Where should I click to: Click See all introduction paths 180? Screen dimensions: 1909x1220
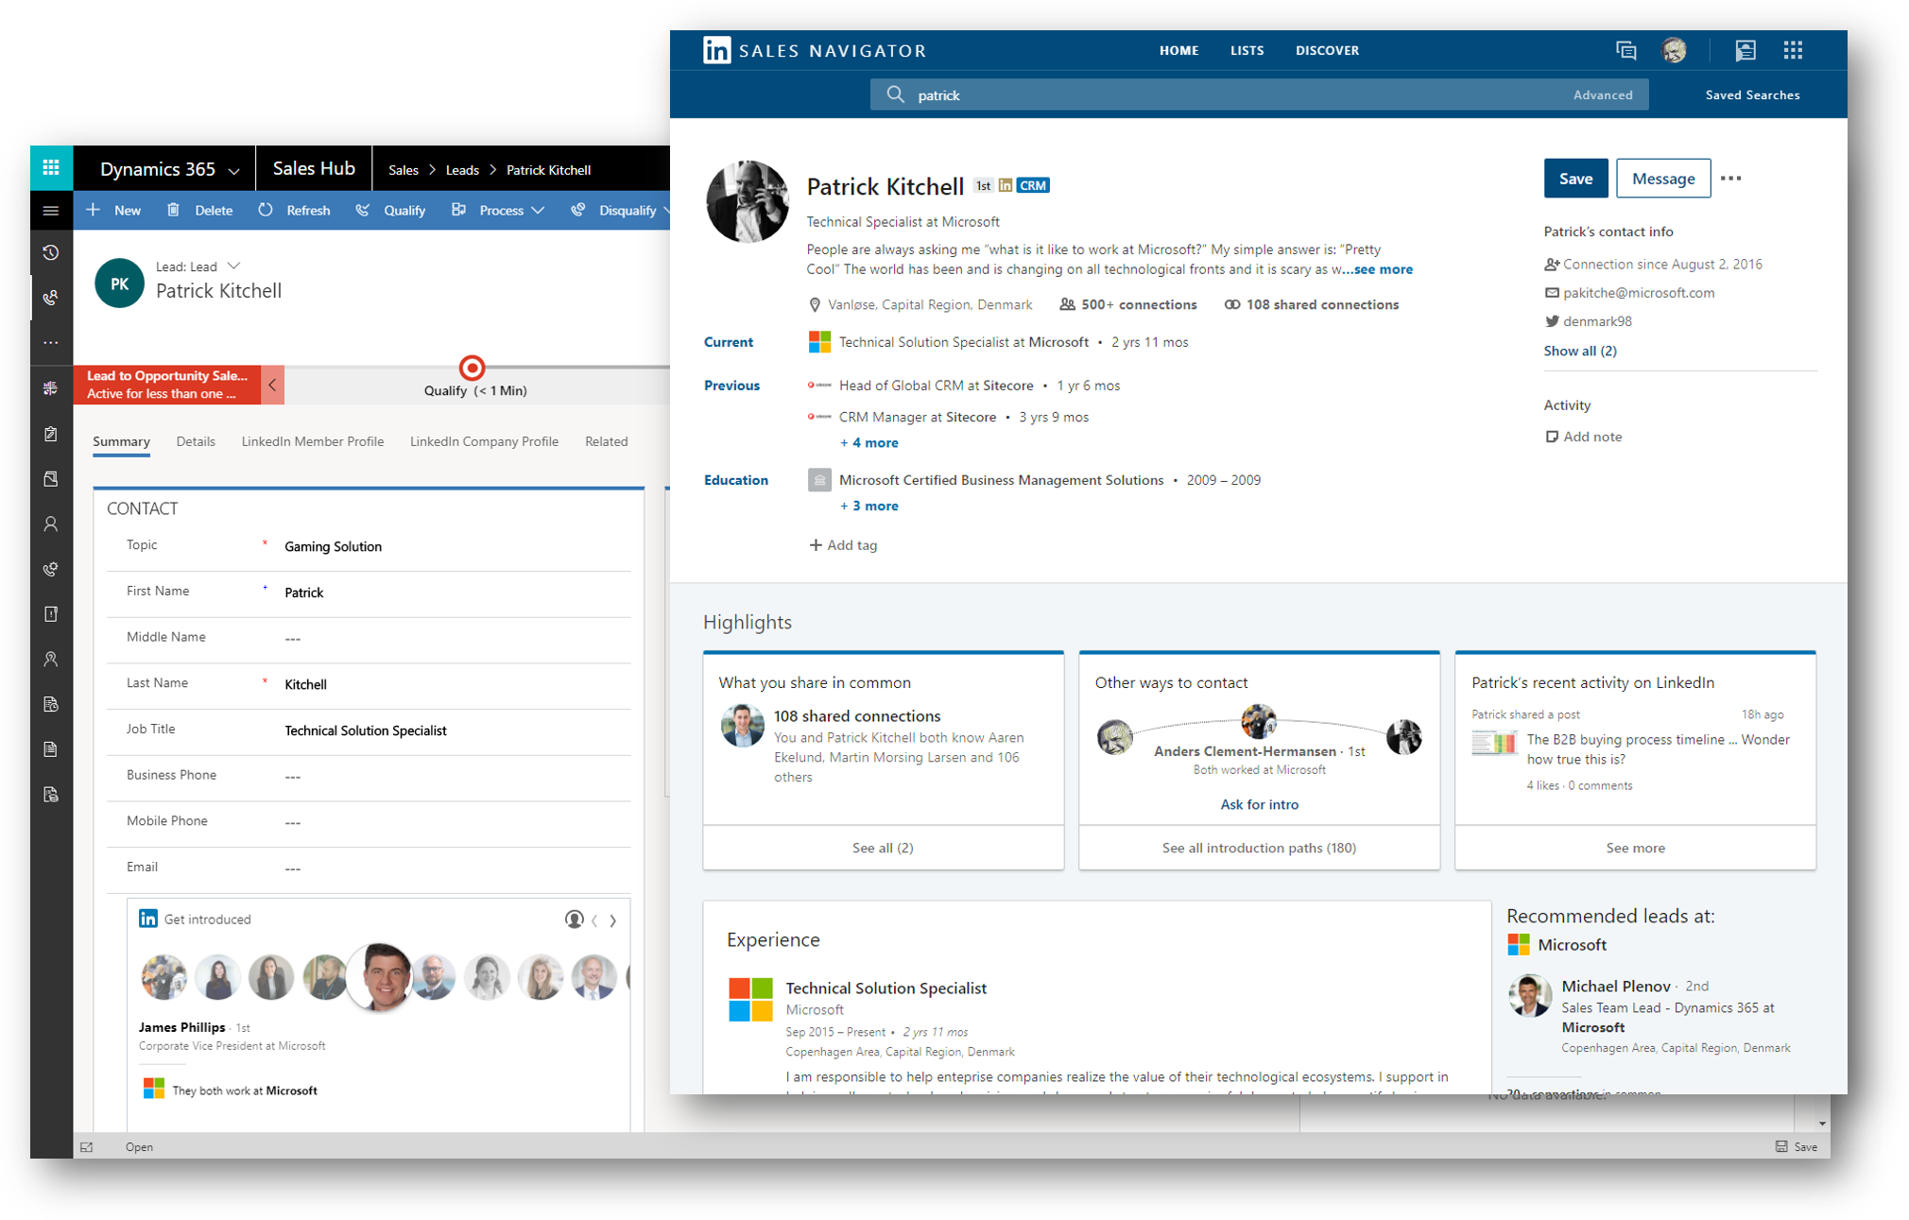1256,846
